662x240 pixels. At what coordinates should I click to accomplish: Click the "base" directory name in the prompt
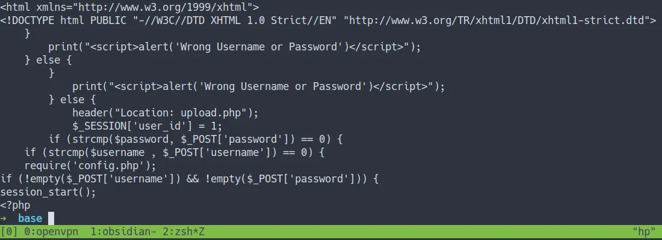[x=30, y=219]
